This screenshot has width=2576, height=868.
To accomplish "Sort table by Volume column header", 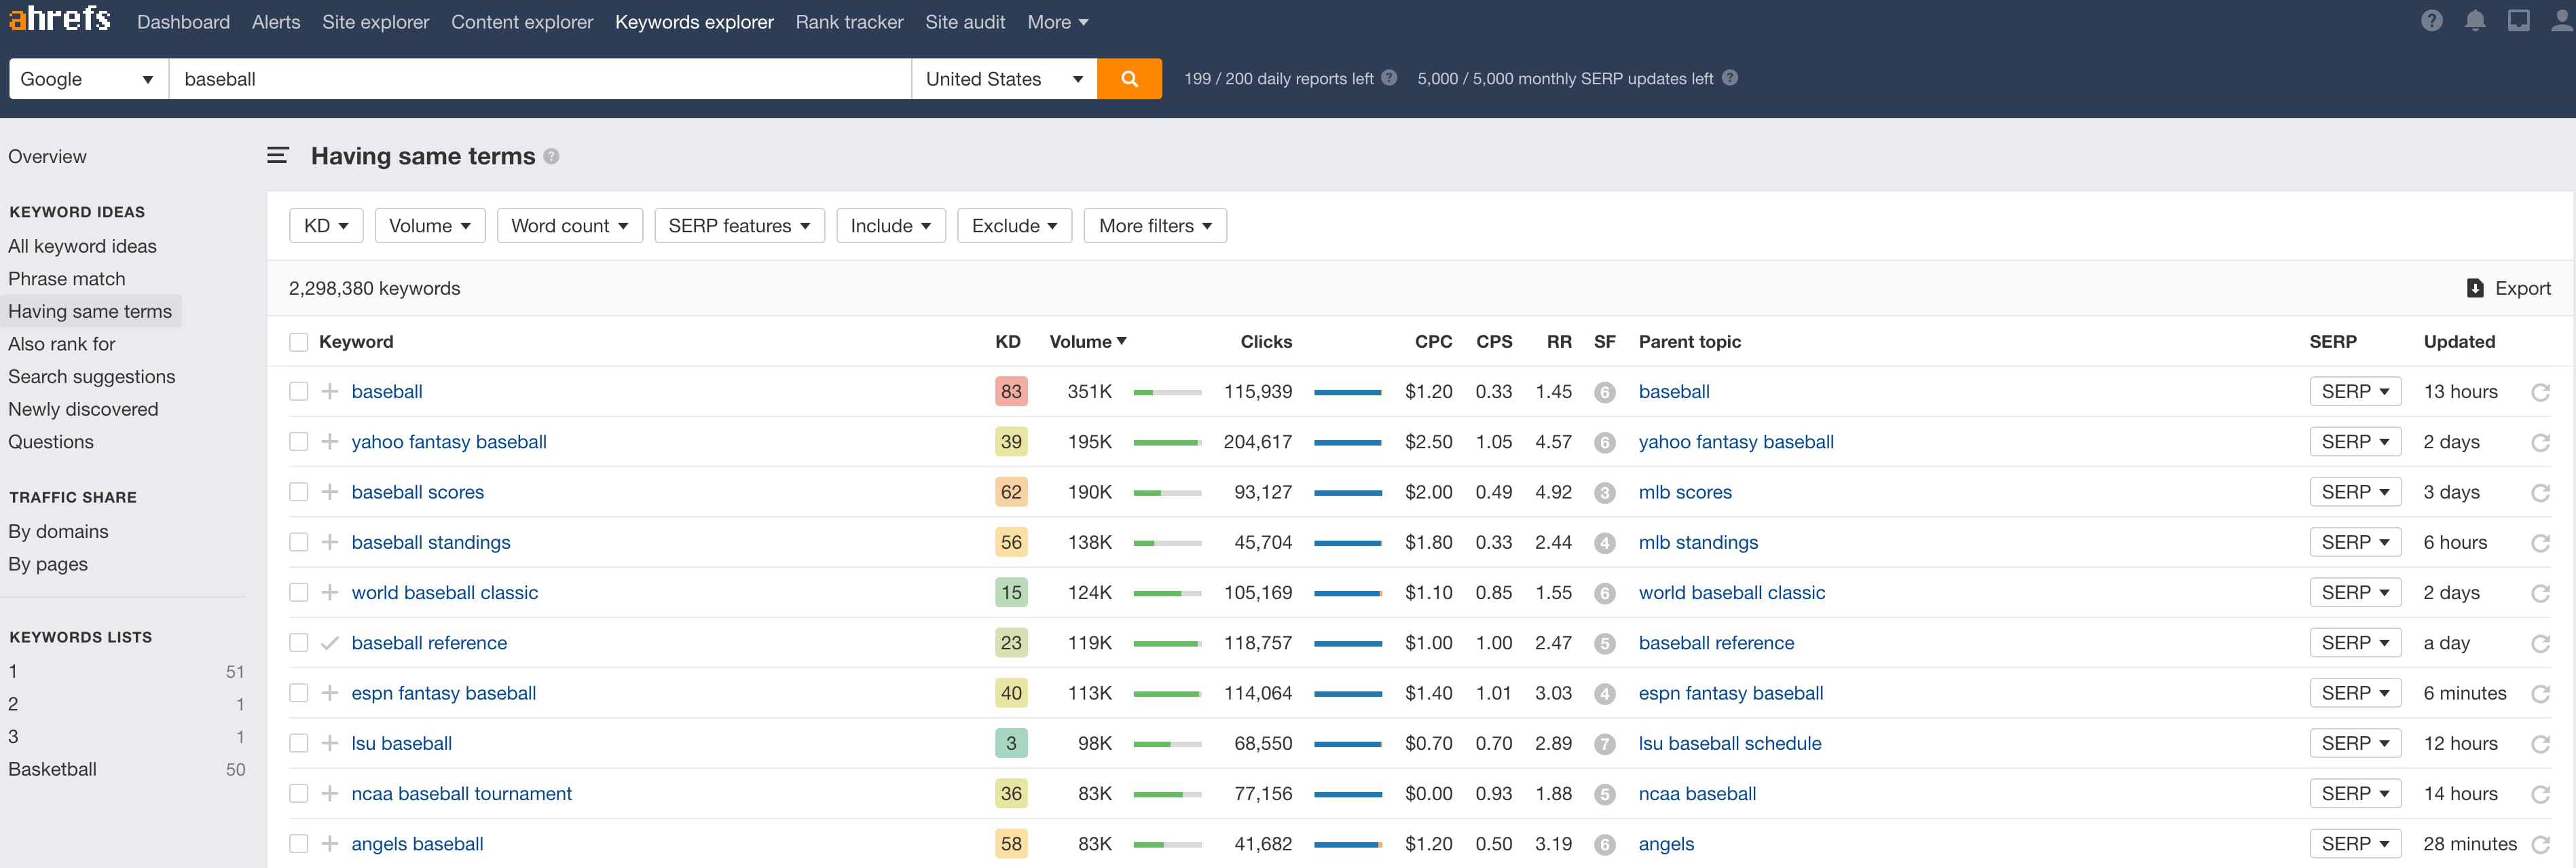I will pyautogui.click(x=1088, y=342).
